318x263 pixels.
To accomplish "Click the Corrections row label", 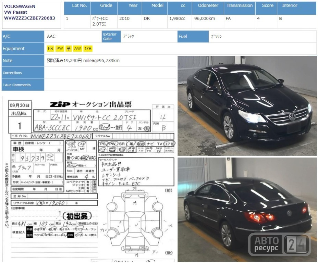I will (23, 73).
